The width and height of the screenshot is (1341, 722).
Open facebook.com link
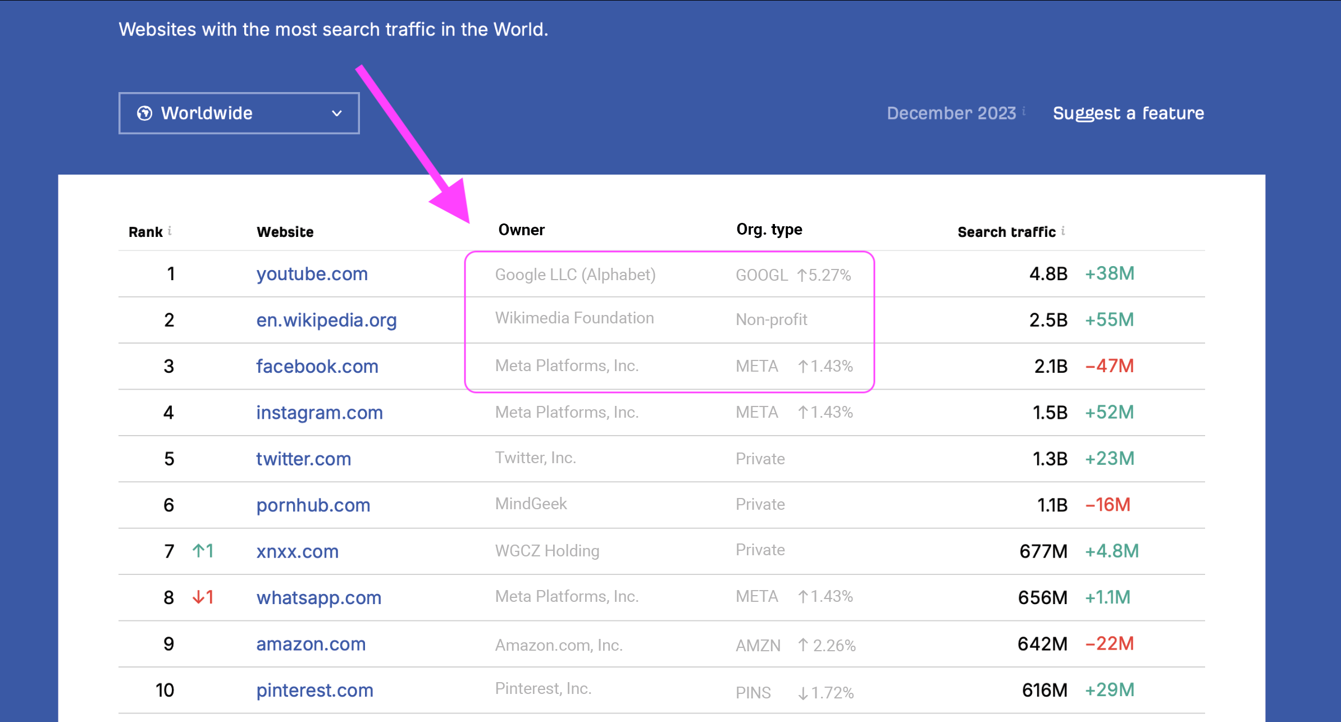coord(317,367)
